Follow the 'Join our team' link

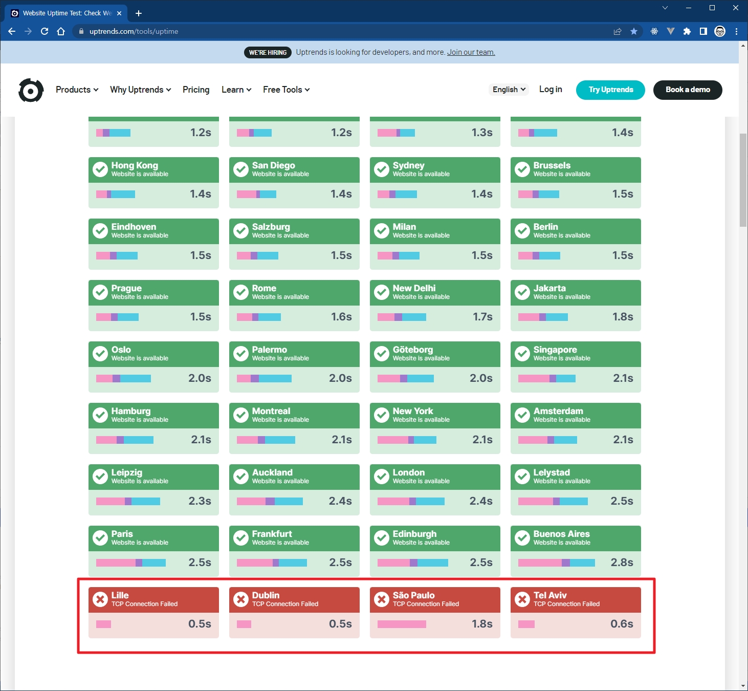click(471, 52)
